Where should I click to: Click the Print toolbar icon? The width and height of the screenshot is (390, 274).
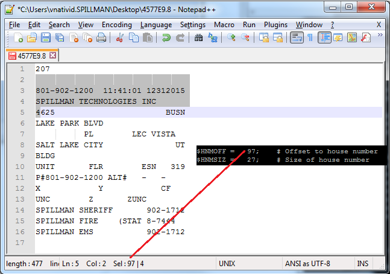101,38
